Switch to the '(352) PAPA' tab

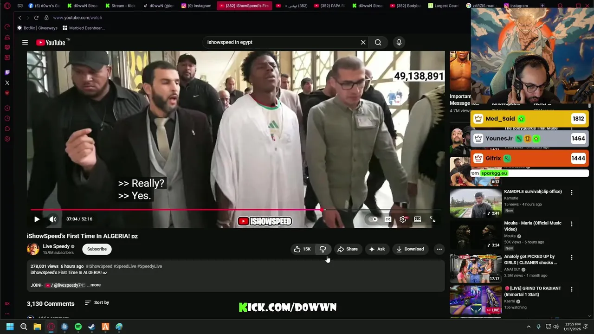[329, 6]
